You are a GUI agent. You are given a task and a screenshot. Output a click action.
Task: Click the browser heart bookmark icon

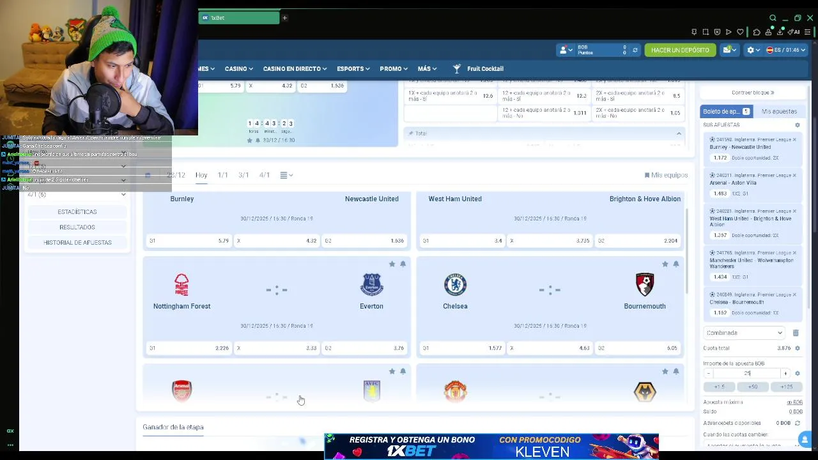740,32
